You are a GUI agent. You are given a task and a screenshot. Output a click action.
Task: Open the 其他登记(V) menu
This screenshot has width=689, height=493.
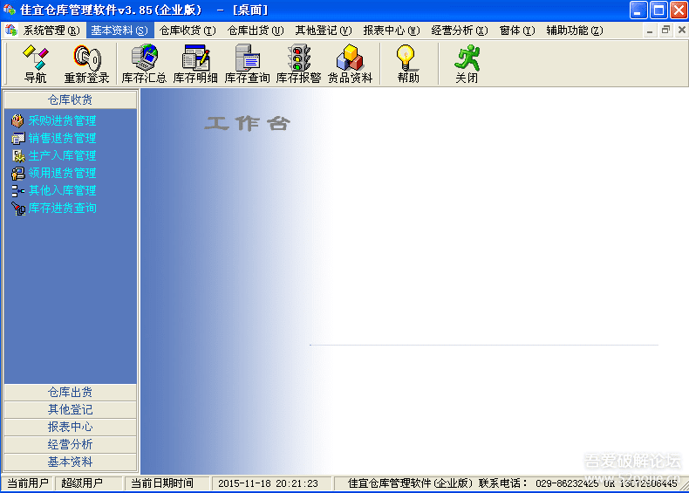(324, 31)
